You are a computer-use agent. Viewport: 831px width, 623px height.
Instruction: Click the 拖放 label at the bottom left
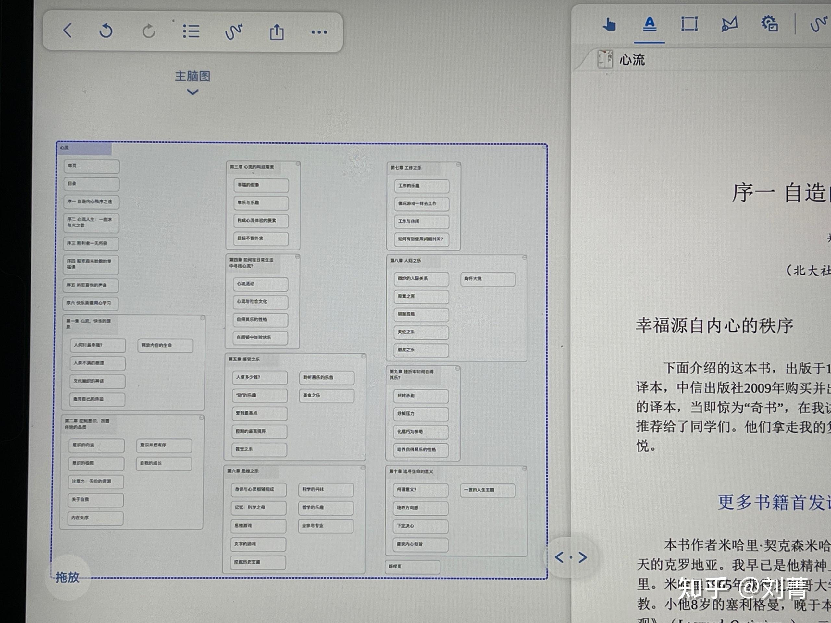click(68, 579)
